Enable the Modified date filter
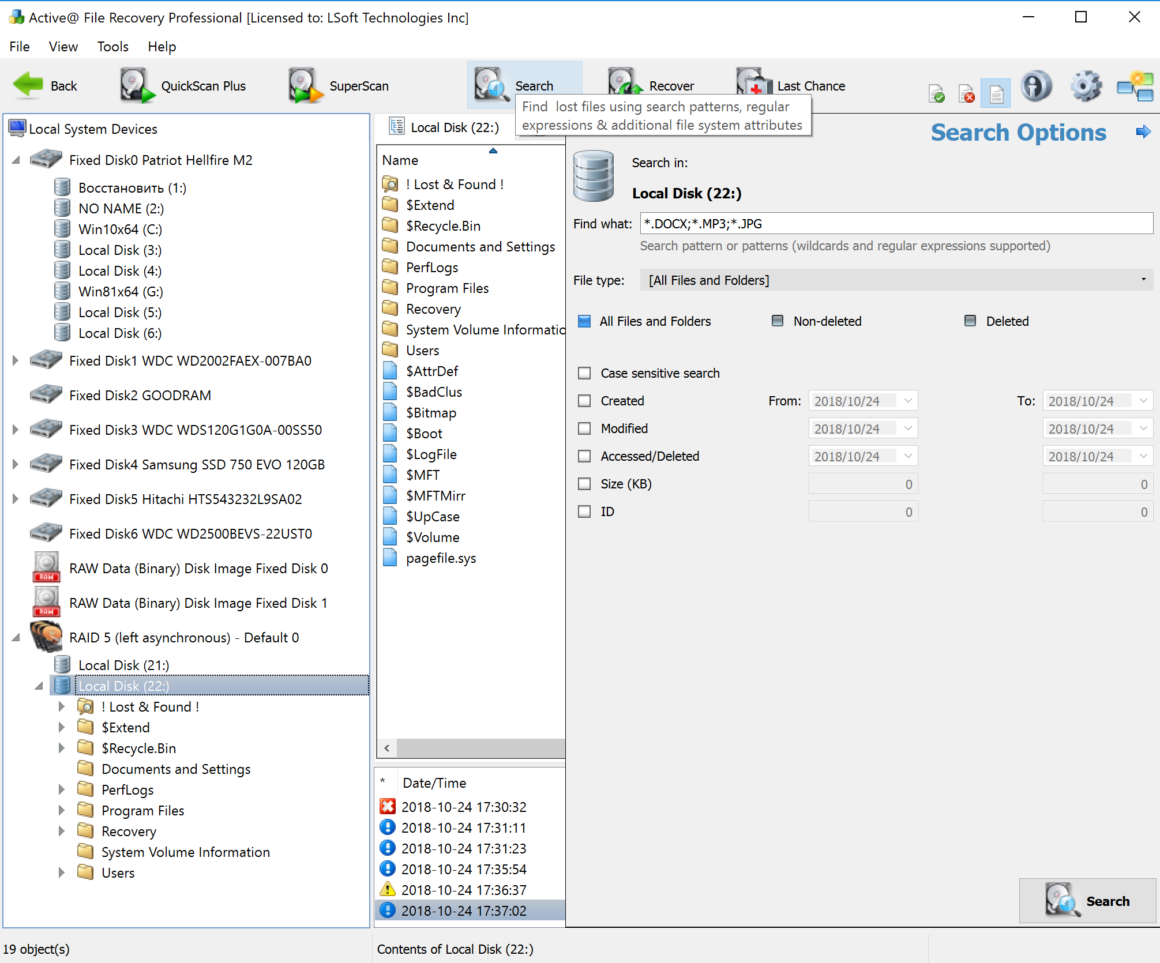 (584, 428)
